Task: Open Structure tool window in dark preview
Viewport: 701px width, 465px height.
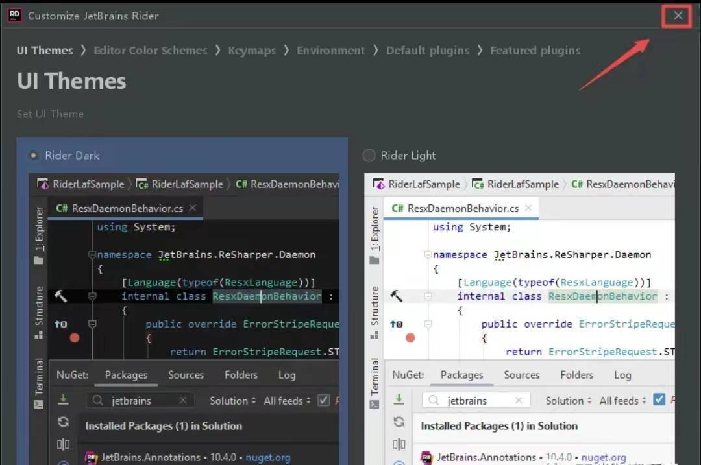Action: [x=40, y=312]
